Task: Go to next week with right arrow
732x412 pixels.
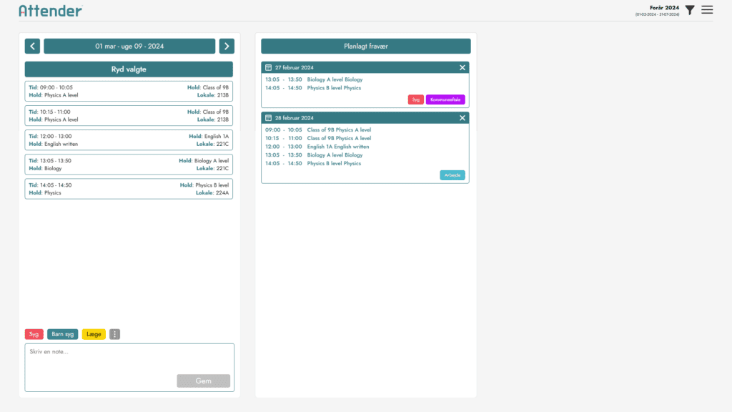Action: point(227,46)
